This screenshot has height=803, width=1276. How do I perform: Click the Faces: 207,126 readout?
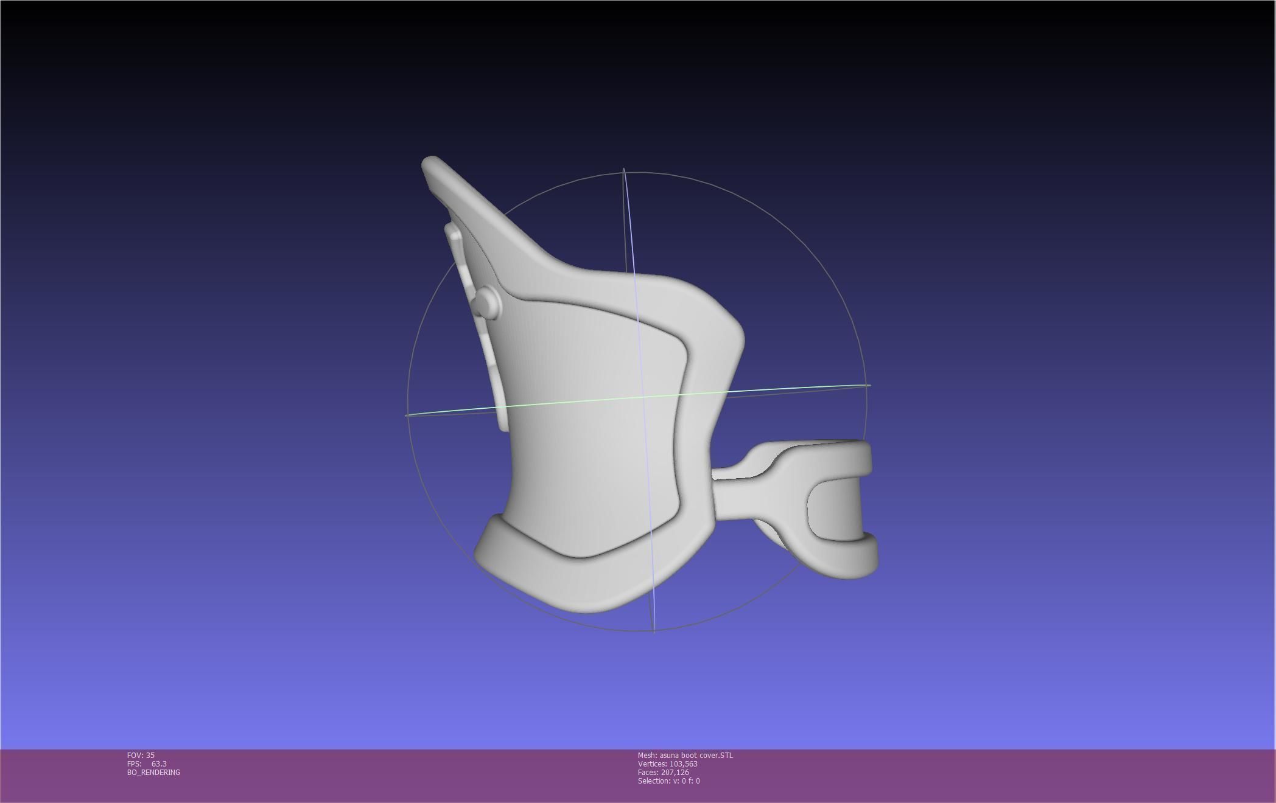coord(664,772)
